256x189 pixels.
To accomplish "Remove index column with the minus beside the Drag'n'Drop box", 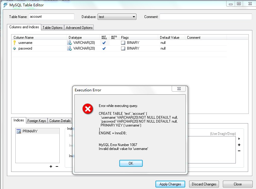I will coord(239,151).
